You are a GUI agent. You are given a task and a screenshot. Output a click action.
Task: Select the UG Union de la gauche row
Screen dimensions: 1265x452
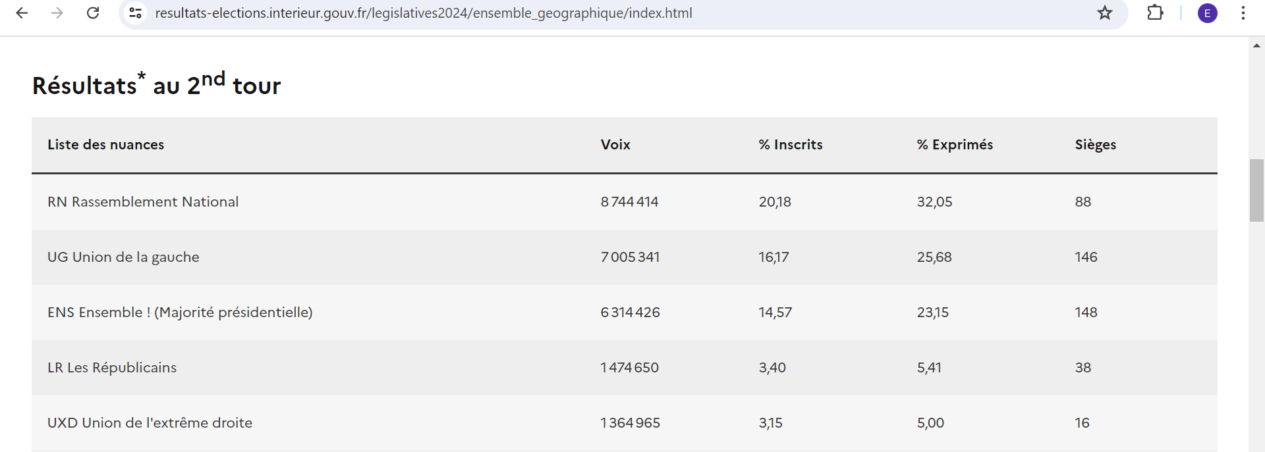click(x=123, y=257)
